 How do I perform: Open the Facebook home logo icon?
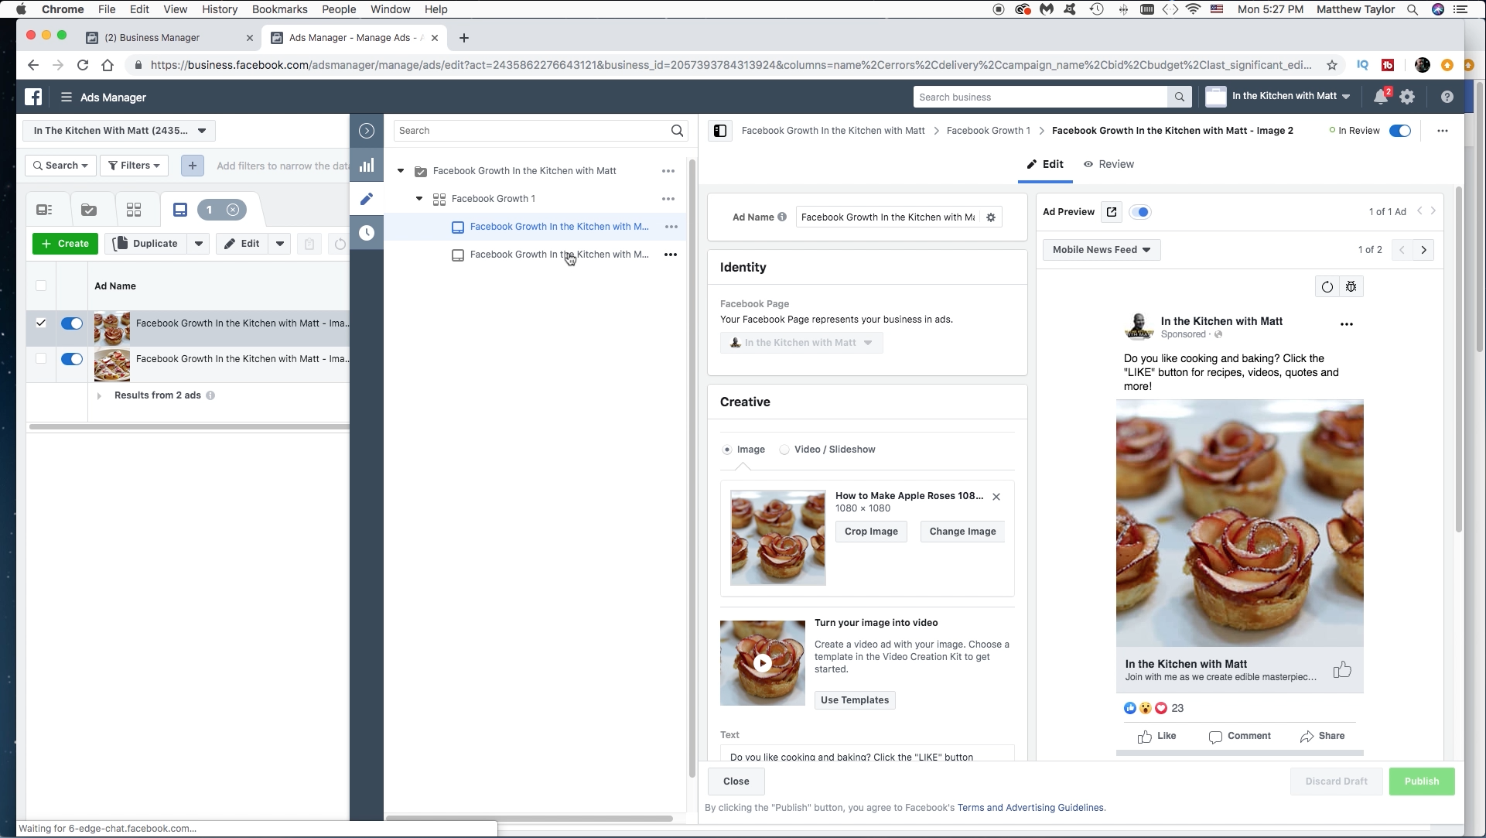33,97
